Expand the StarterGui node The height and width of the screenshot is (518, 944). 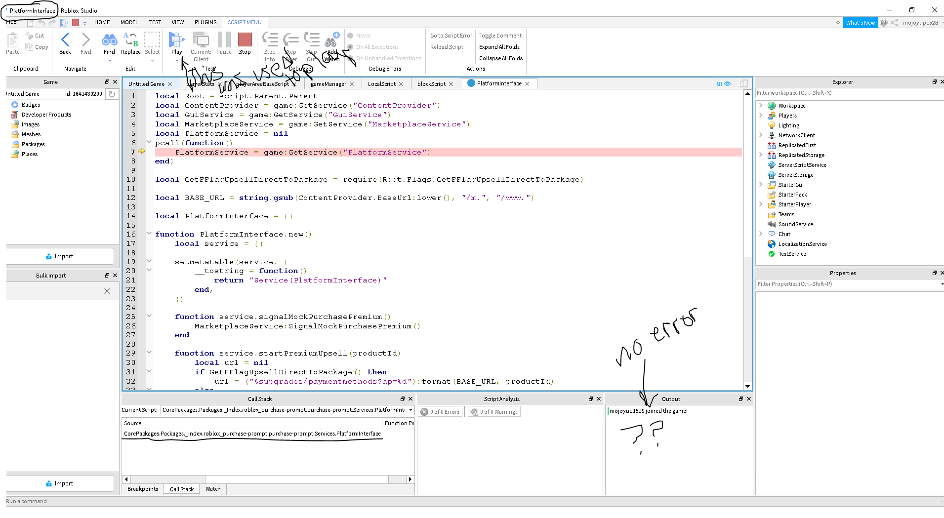coord(761,185)
